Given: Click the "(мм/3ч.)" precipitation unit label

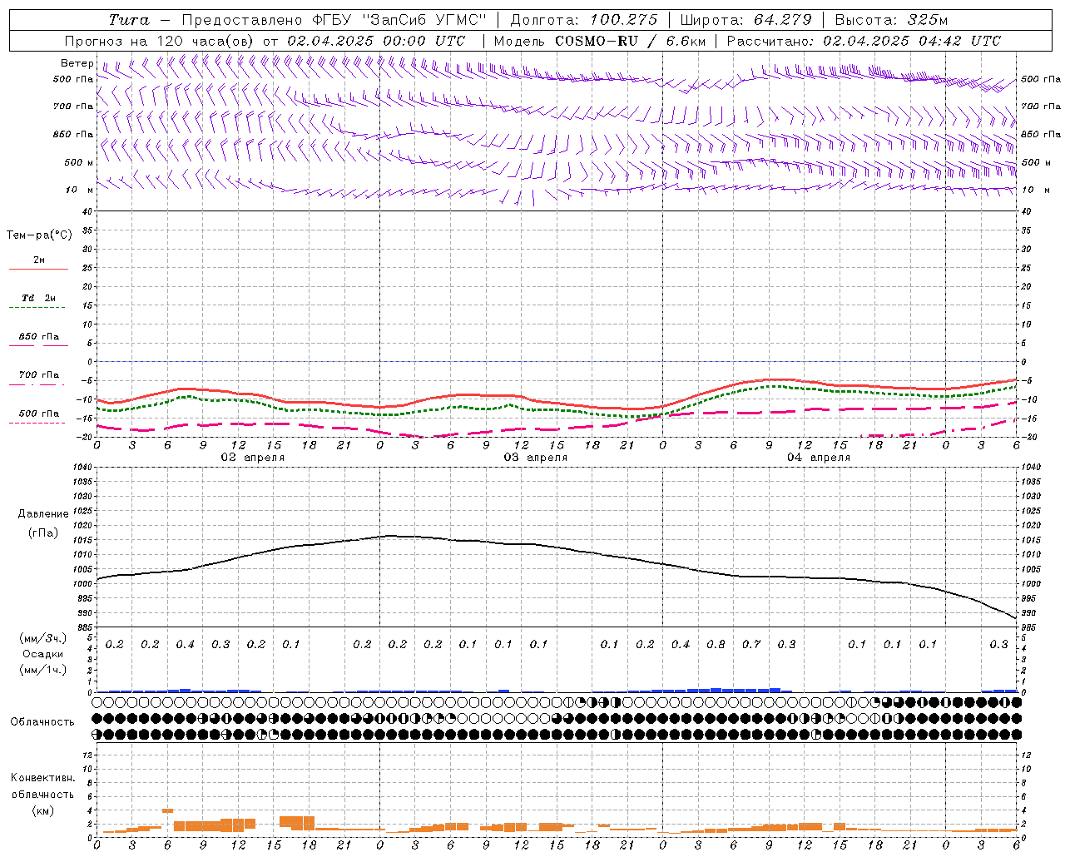Looking at the screenshot, I should pos(43,638).
